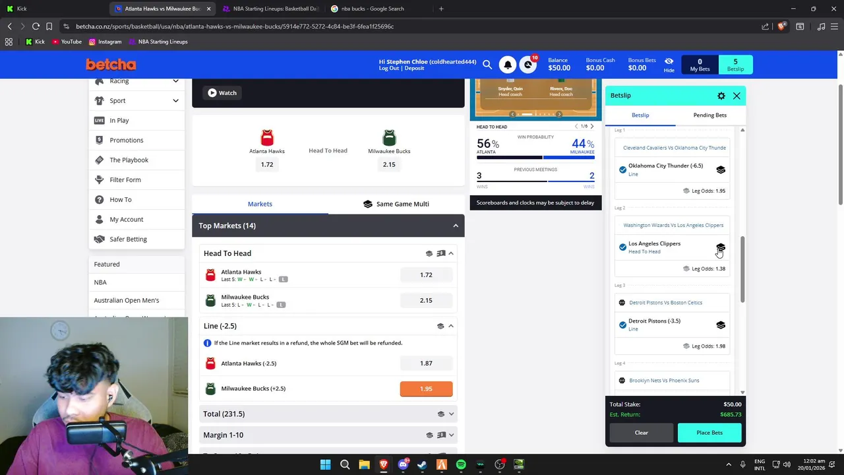Open the Windows Start menu

(x=325, y=464)
